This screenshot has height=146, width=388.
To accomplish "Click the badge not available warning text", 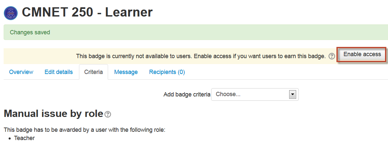I will pyautogui.click(x=201, y=56).
